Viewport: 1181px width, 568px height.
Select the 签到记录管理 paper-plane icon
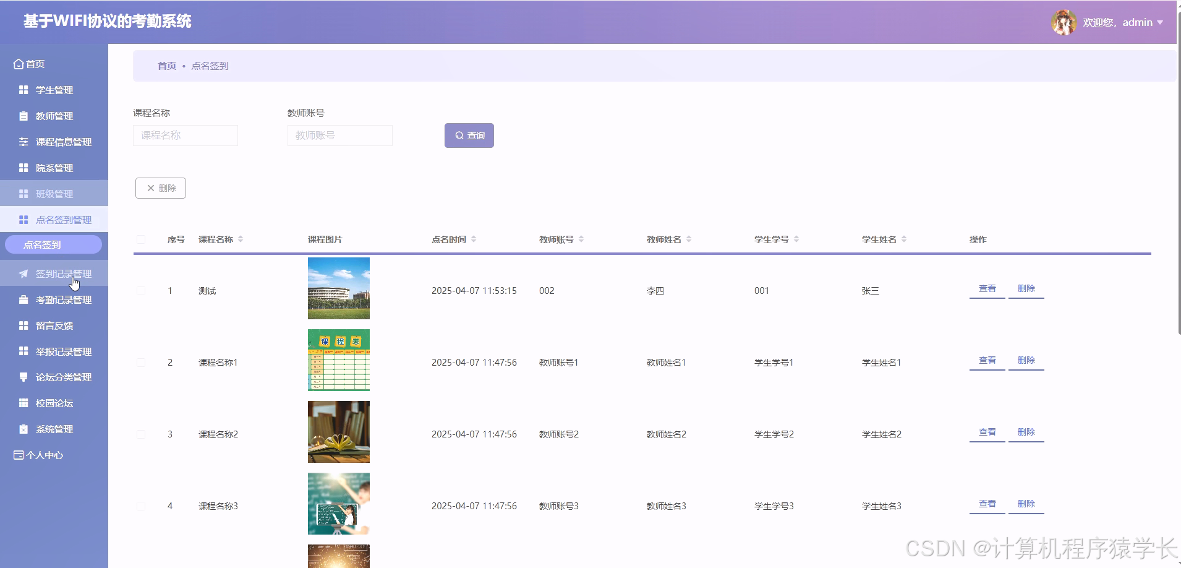(23, 273)
